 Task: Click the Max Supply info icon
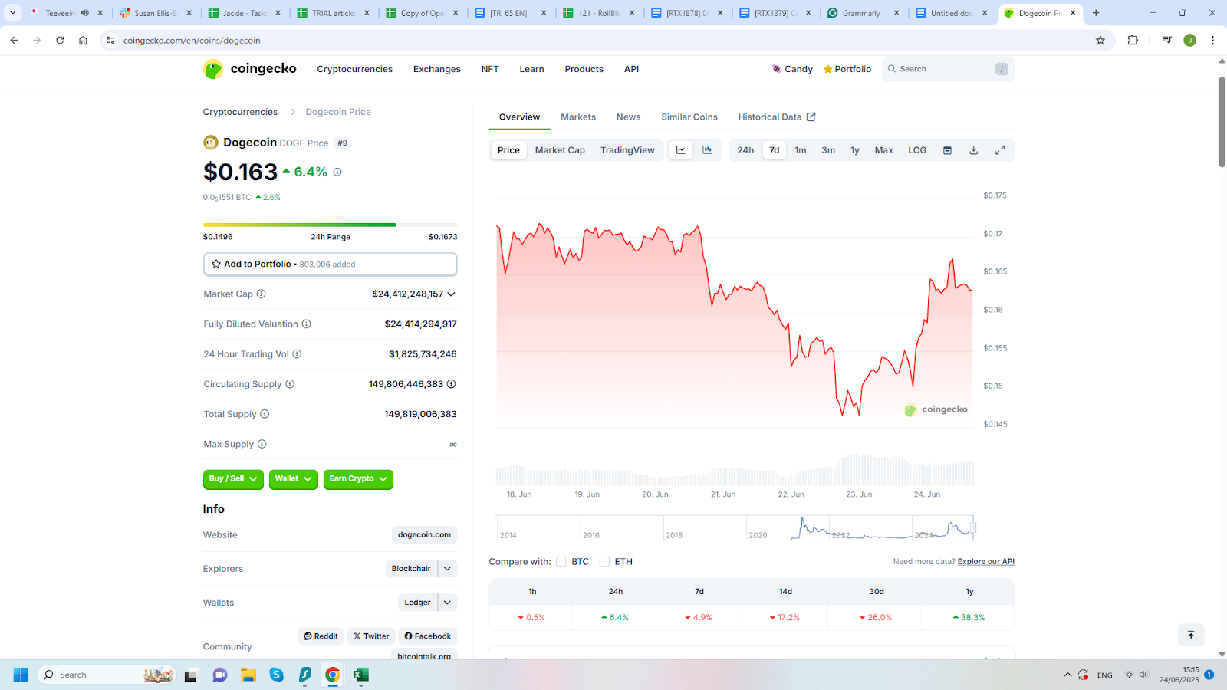click(262, 444)
